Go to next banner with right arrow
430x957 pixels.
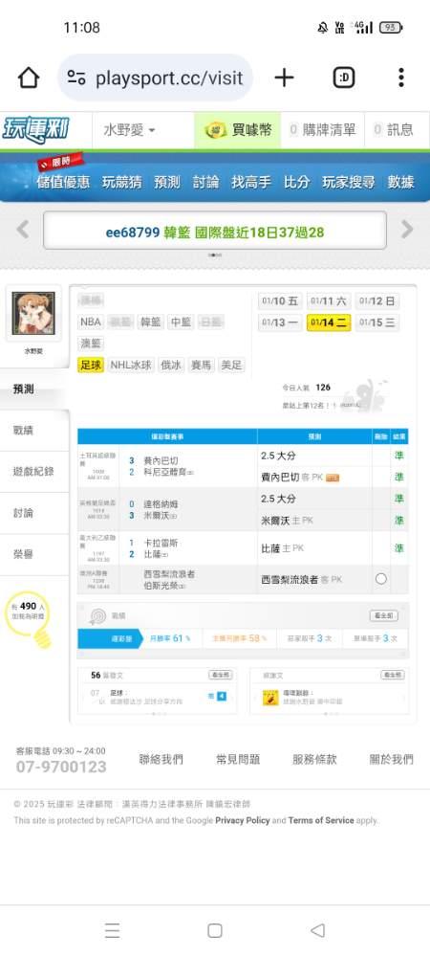click(x=407, y=230)
